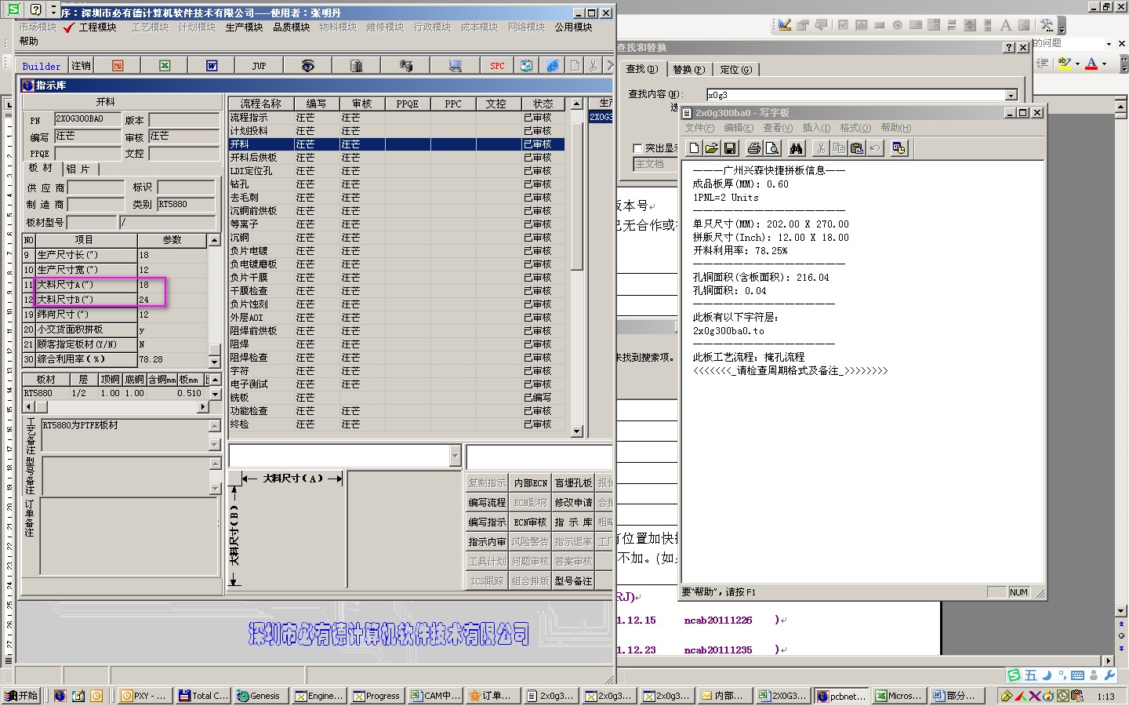
Task: Print the WordPad document via the printer icon
Action: coord(754,148)
